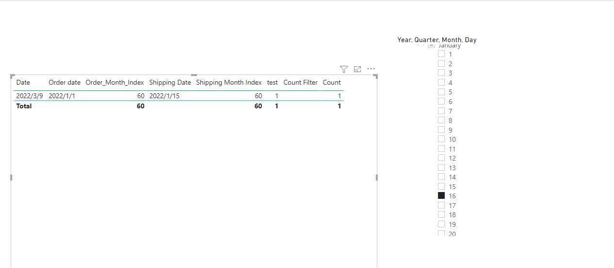Image resolution: width=614 pixels, height=268 pixels.
Task: Click the Shipping Month Index value 60 in the 2022/3/9 row
Action: [x=258, y=96]
